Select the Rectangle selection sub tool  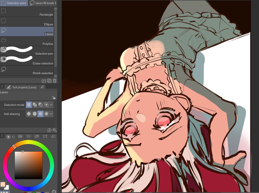point(27,12)
